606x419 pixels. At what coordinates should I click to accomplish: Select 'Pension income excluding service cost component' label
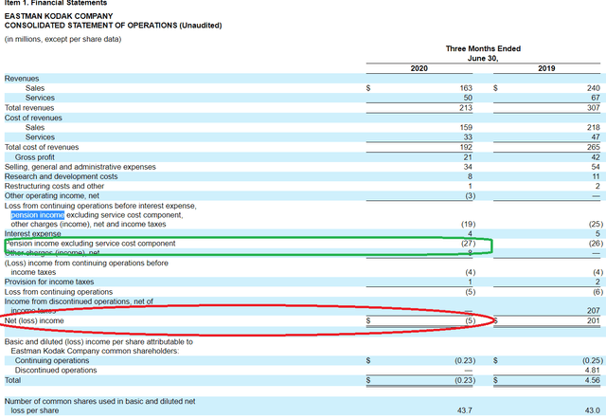90,244
